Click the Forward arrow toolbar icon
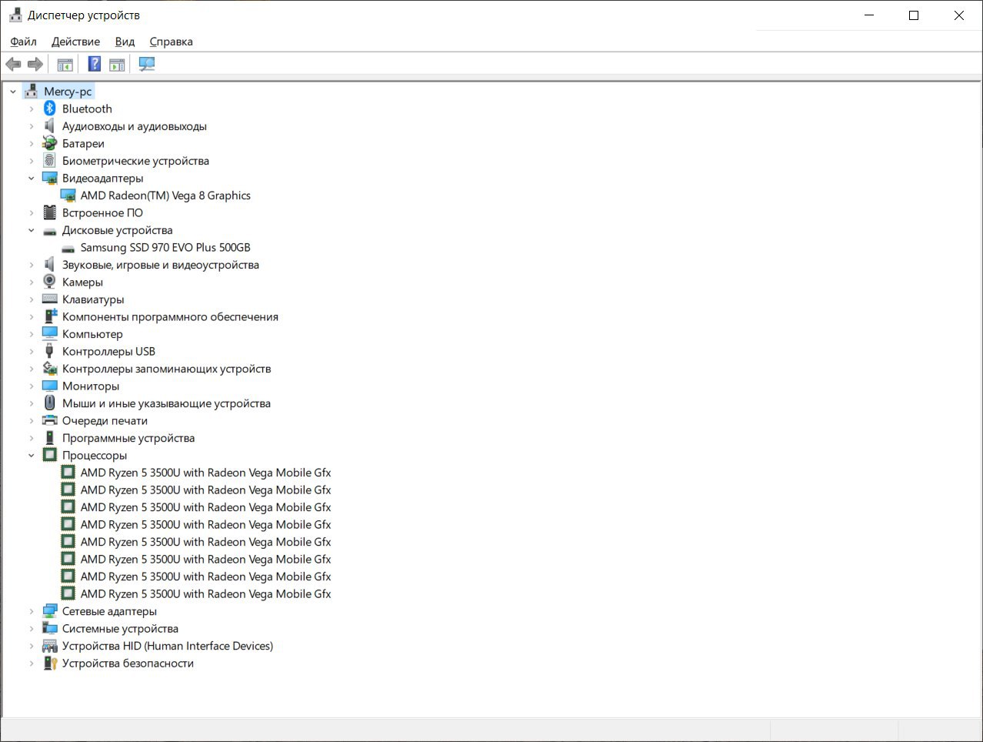 [35, 65]
